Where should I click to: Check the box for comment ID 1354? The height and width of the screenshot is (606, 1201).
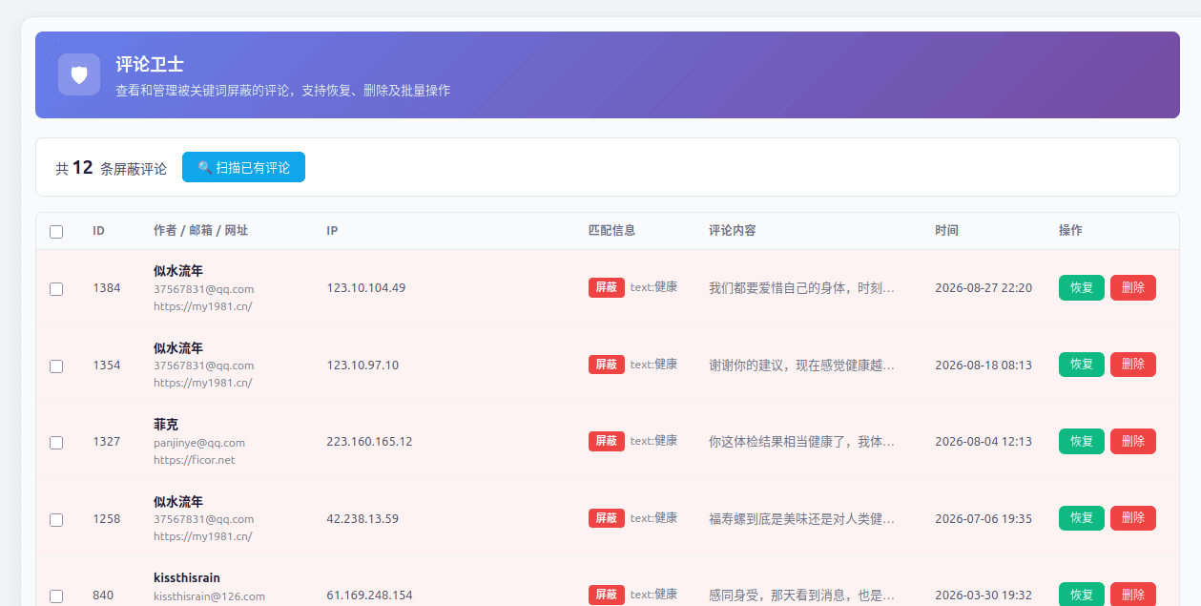click(x=56, y=366)
